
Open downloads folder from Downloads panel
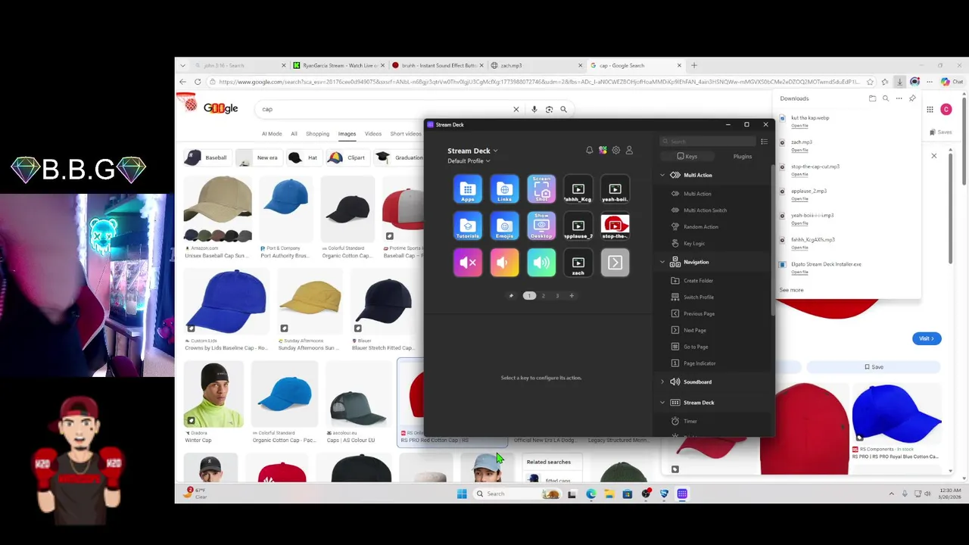click(872, 98)
